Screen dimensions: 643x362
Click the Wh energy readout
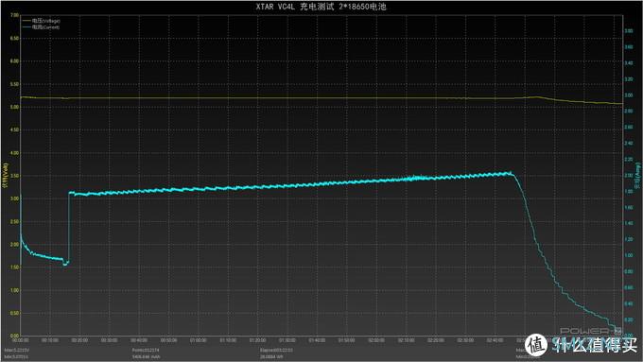[271, 356]
